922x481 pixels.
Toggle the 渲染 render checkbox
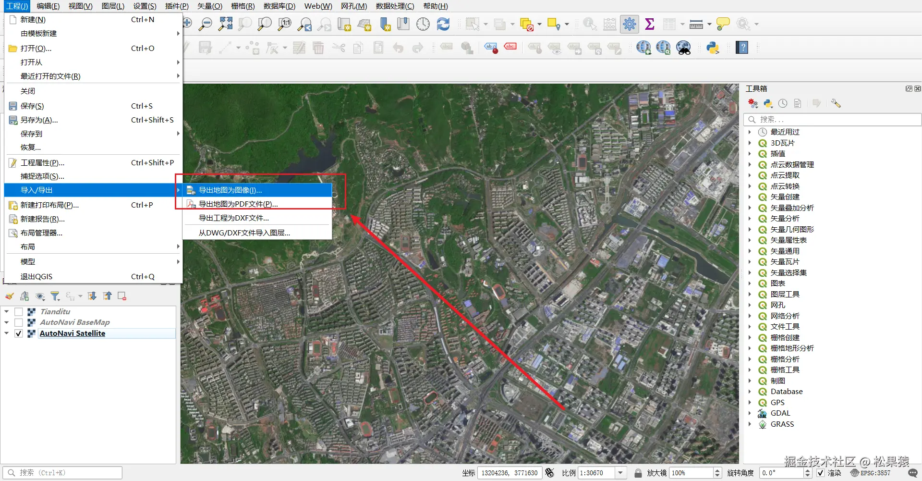[821, 473]
